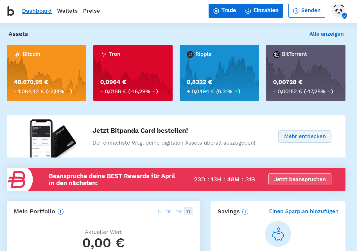Click the Ripple price 0,8322 €
The height and width of the screenshot is (251, 357).
[200, 82]
